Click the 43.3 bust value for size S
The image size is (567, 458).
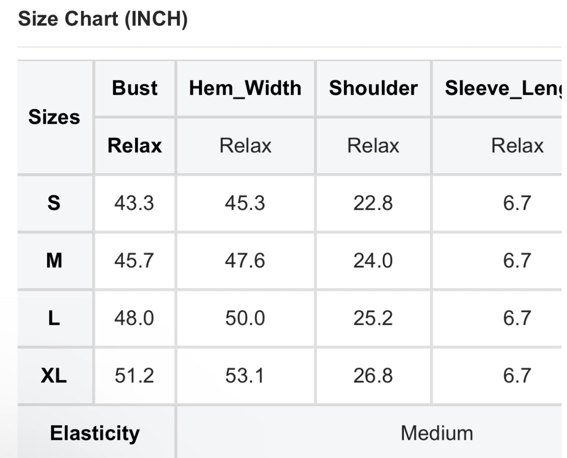(134, 203)
